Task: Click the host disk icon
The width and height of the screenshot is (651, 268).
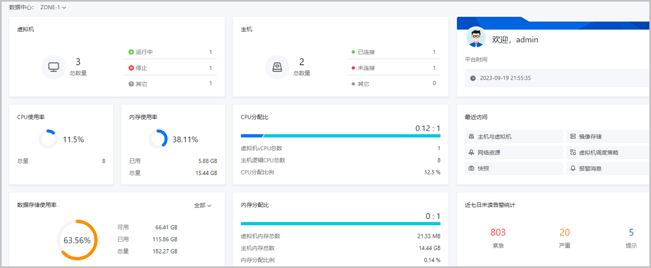Action: (277, 67)
